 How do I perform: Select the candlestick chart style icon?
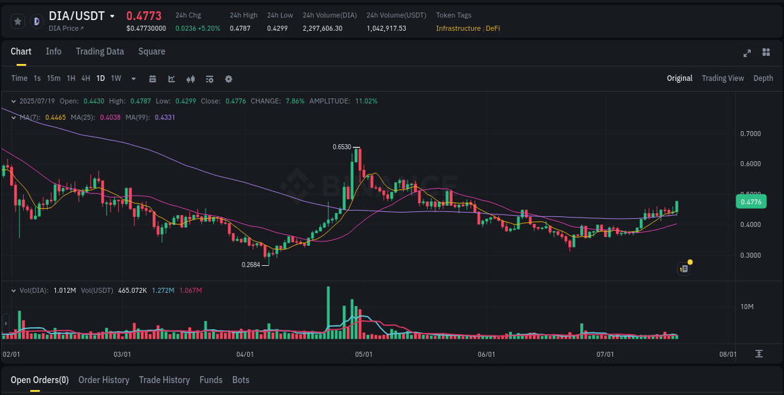(190, 78)
